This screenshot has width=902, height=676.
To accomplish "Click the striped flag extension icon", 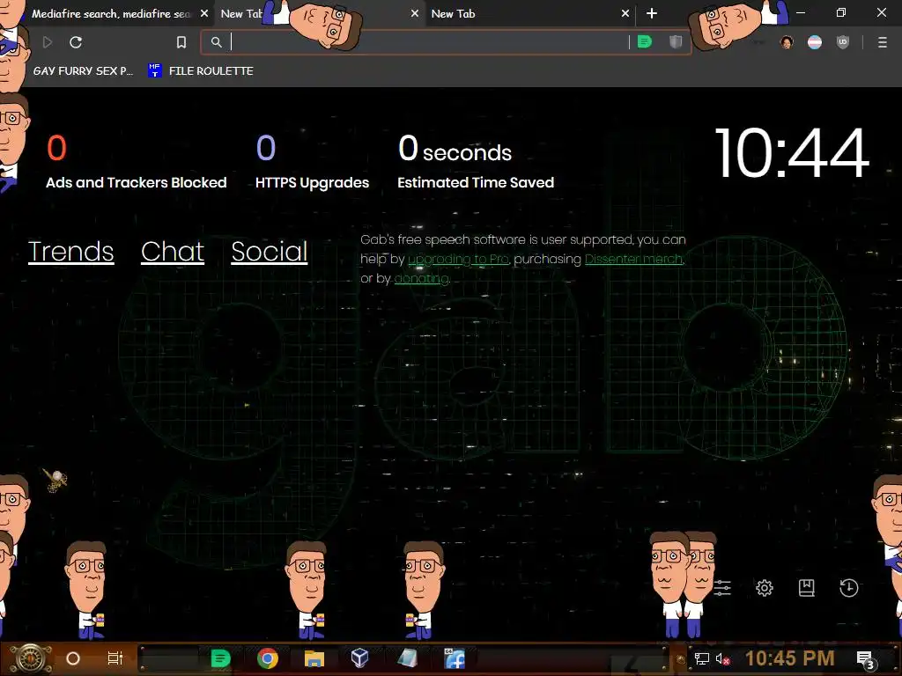I will [815, 42].
